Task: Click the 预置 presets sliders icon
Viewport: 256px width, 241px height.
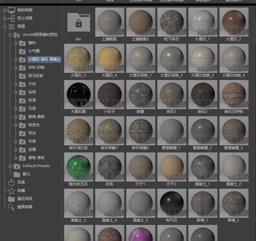Action: pos(11,26)
